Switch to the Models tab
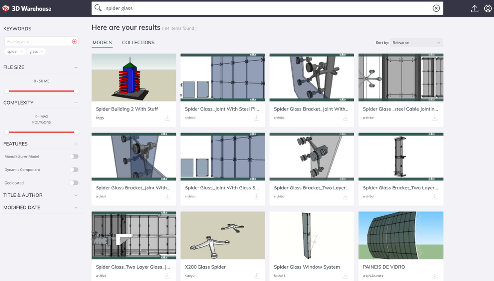The width and height of the screenshot is (494, 281). 102,42
